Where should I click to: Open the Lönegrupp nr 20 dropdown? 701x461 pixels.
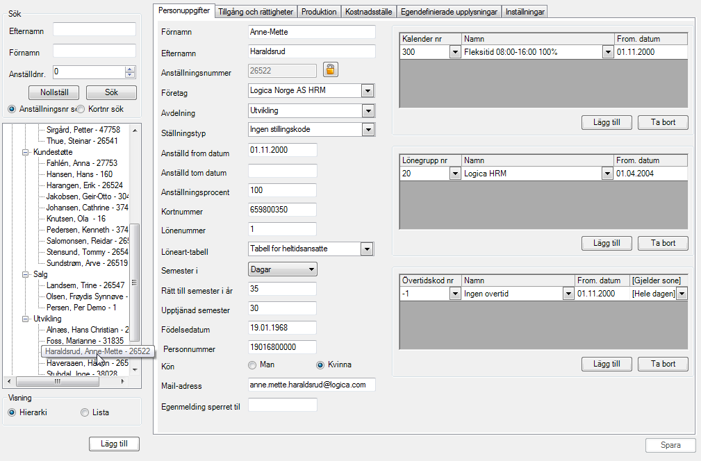coord(455,174)
